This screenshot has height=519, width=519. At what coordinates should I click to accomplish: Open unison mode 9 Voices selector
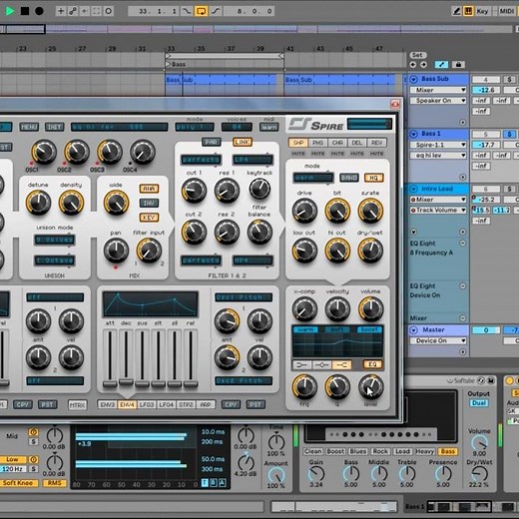(55, 240)
